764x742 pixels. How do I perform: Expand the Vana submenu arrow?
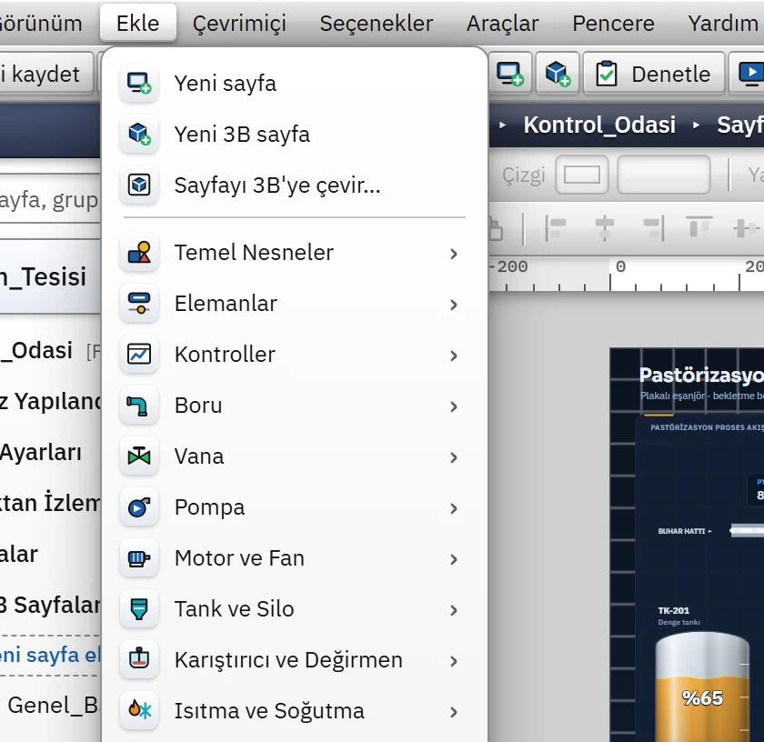pyautogui.click(x=454, y=457)
